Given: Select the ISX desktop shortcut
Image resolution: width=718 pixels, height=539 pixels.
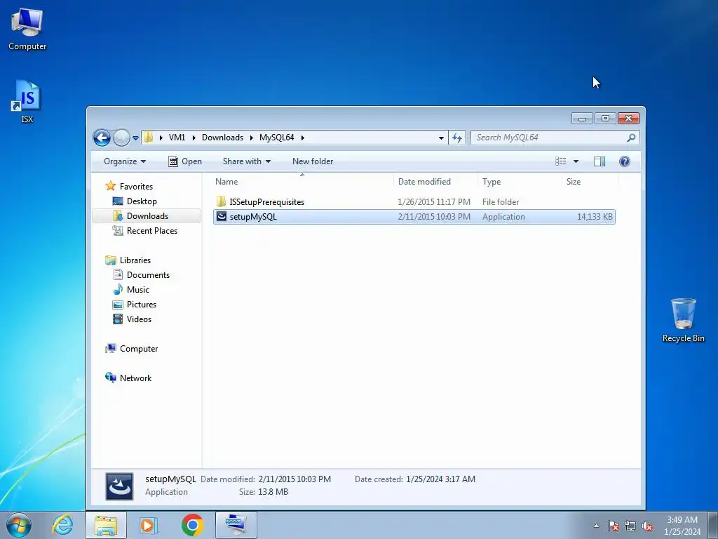Looking at the screenshot, I should [27, 102].
